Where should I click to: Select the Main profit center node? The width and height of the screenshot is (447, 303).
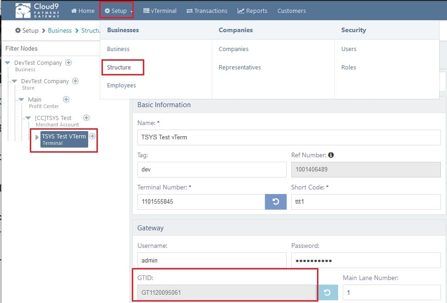pos(43,103)
